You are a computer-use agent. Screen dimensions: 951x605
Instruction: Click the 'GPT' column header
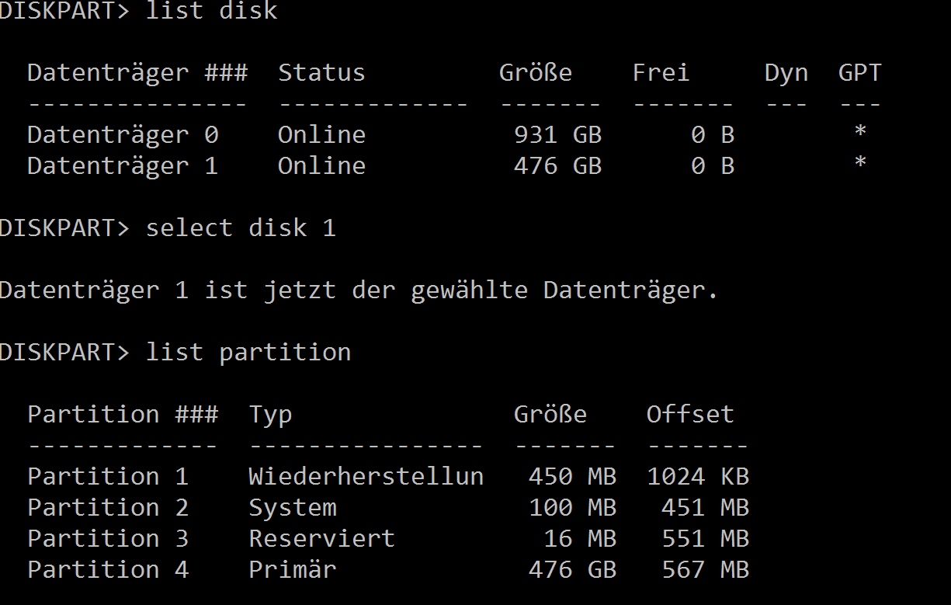click(859, 72)
